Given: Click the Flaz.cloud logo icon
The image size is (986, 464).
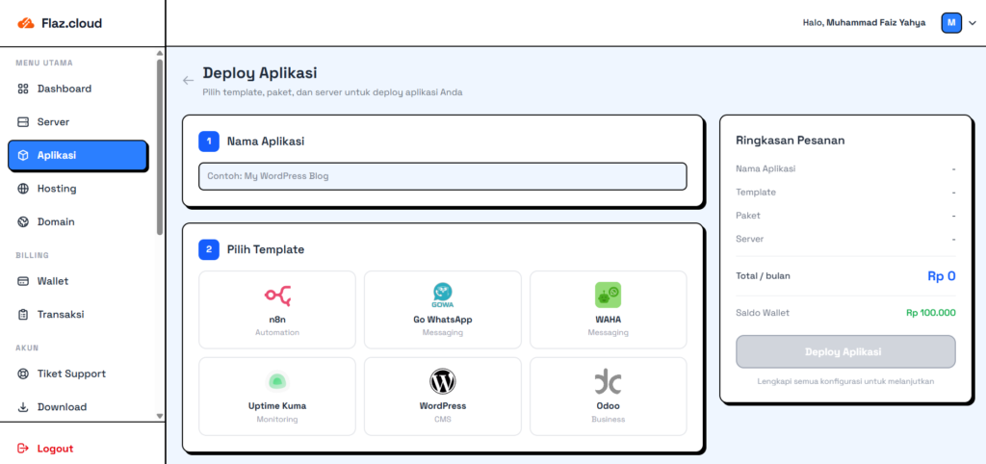Looking at the screenshot, I should click(26, 23).
